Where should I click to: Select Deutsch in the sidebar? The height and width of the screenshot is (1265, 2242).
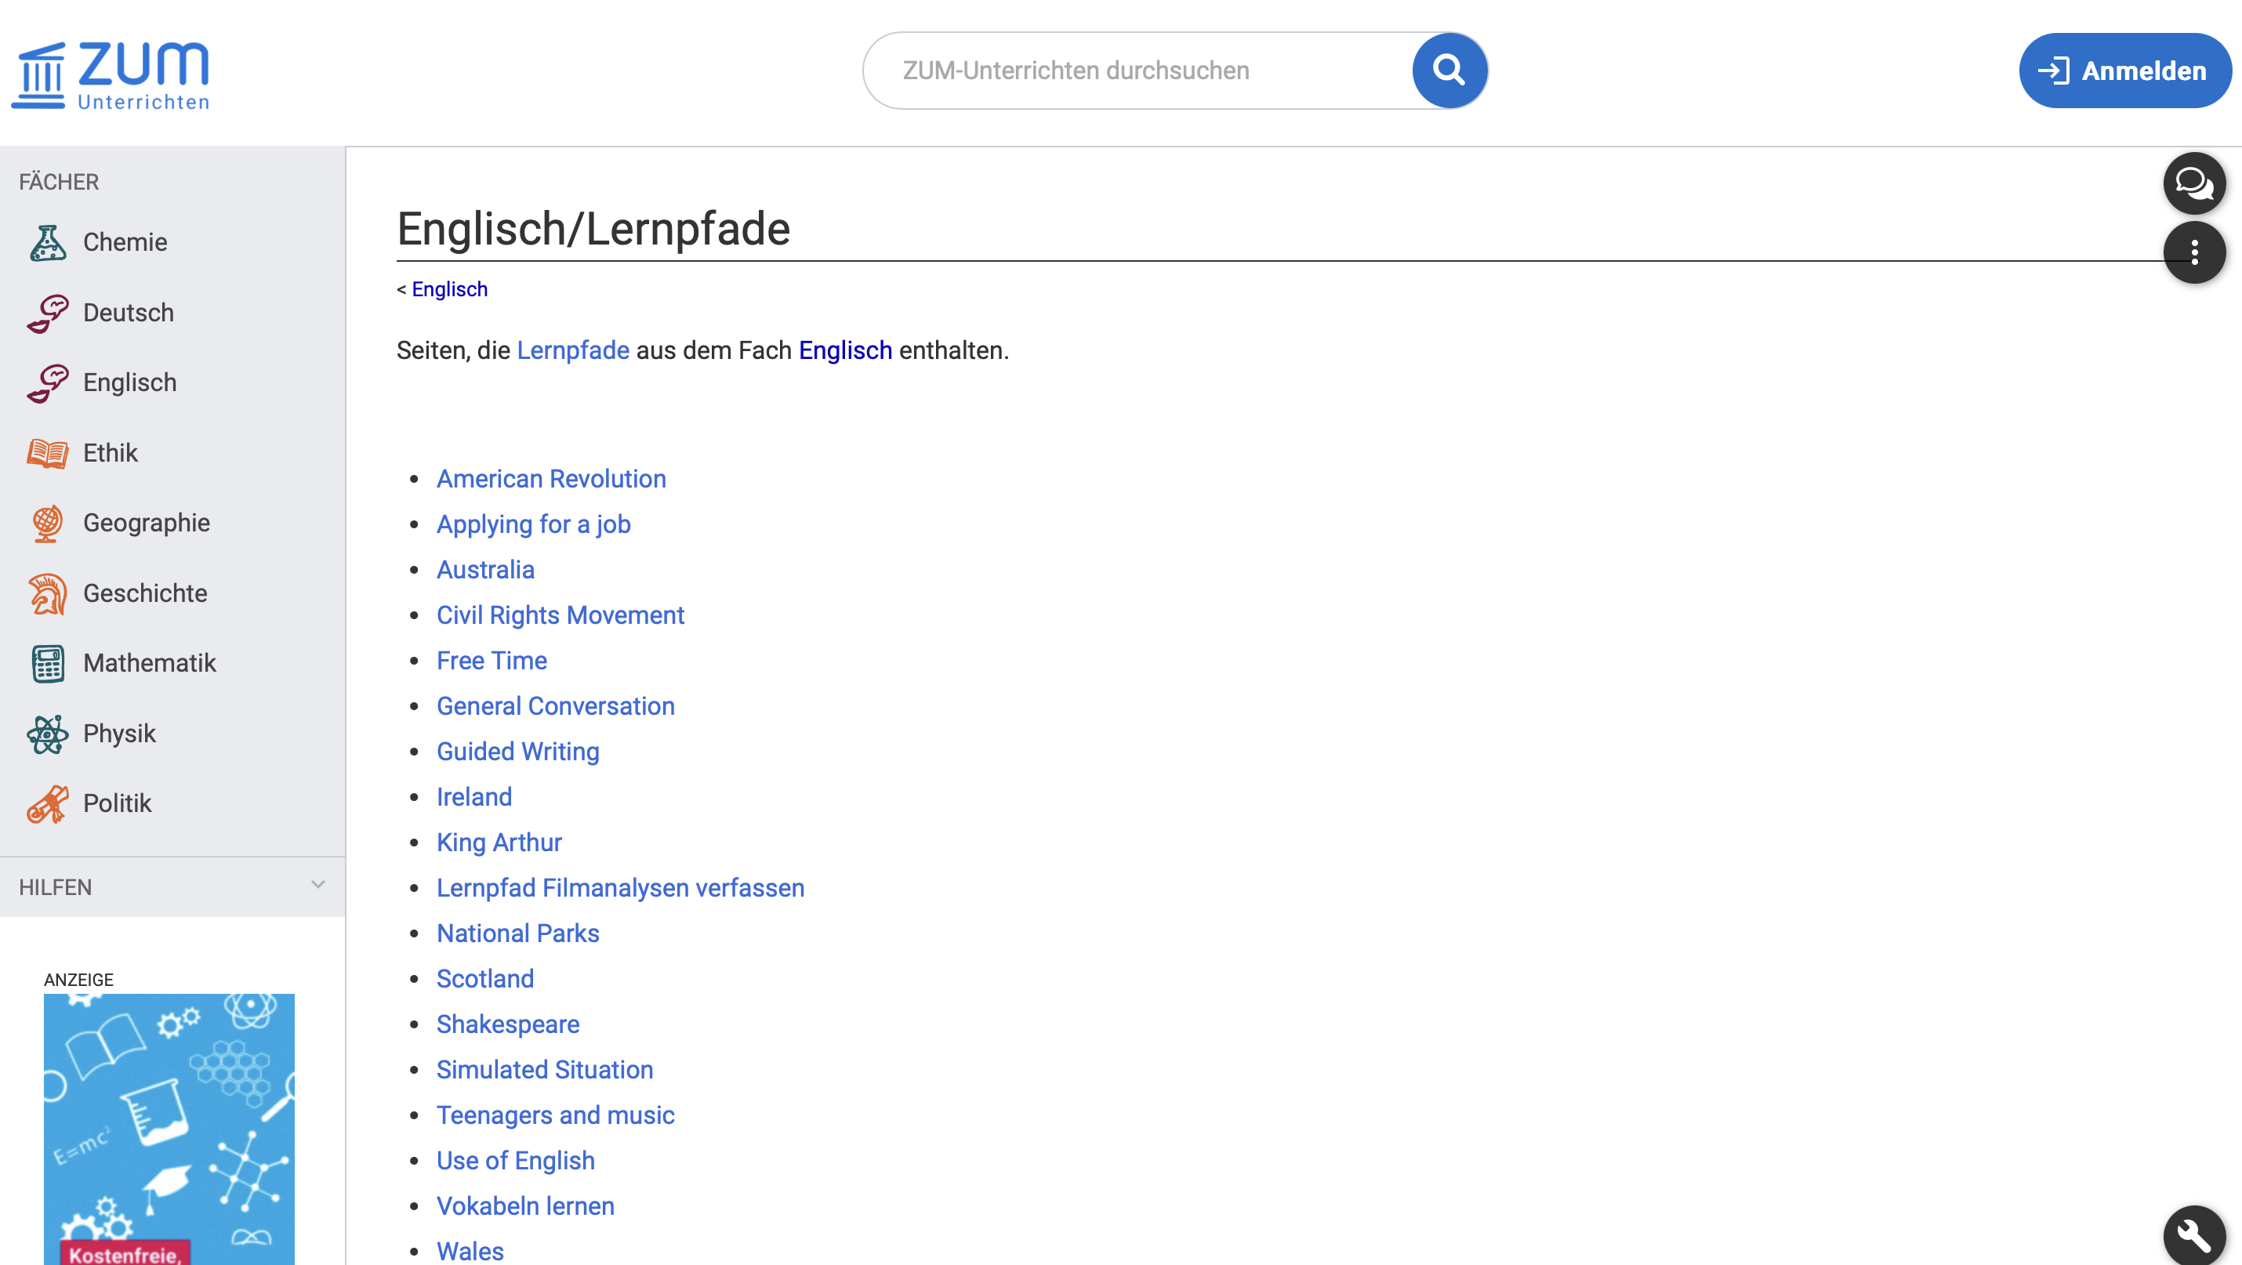128,314
